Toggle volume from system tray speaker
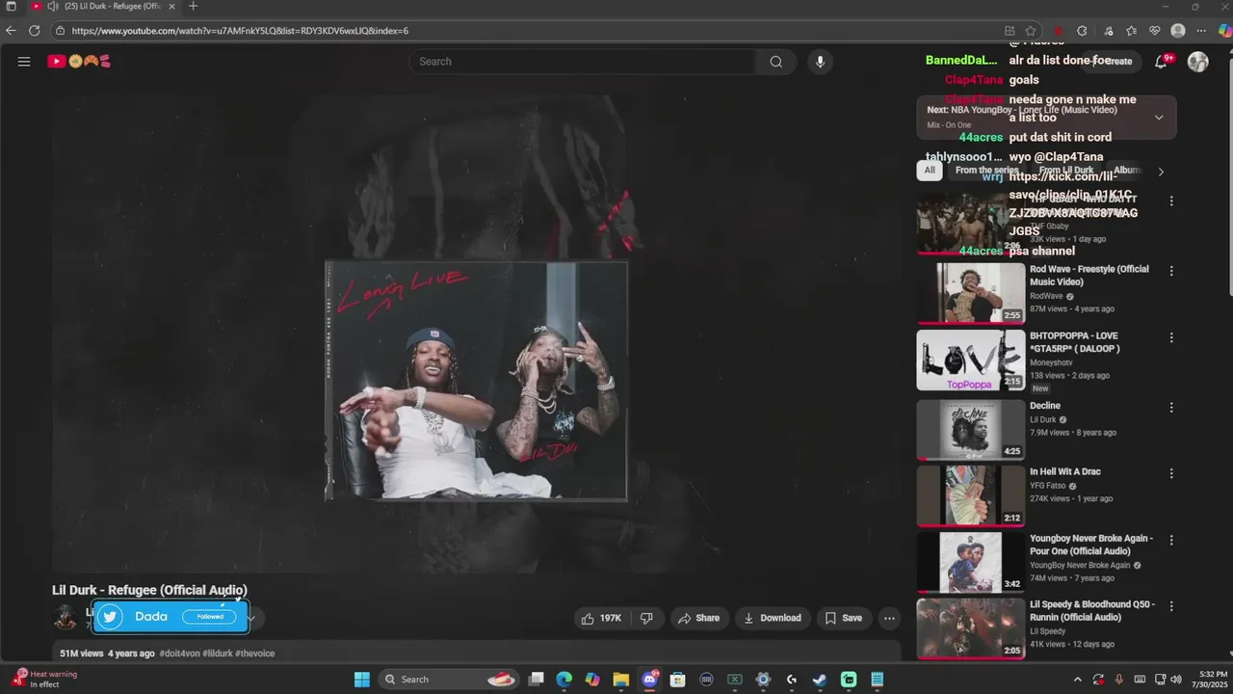The height and width of the screenshot is (694, 1233). 1176,680
